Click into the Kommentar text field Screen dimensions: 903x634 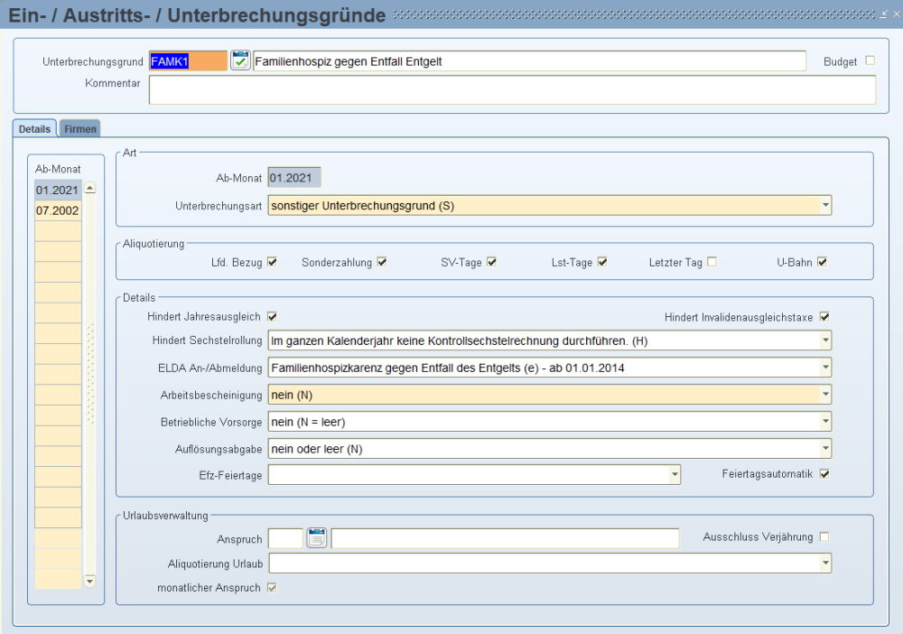tap(512, 89)
